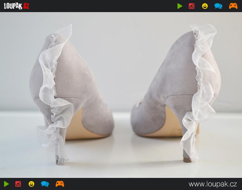Click the yellow smiley icon in bottom bar
Viewport: 242px width, 190px height.
coord(31,184)
